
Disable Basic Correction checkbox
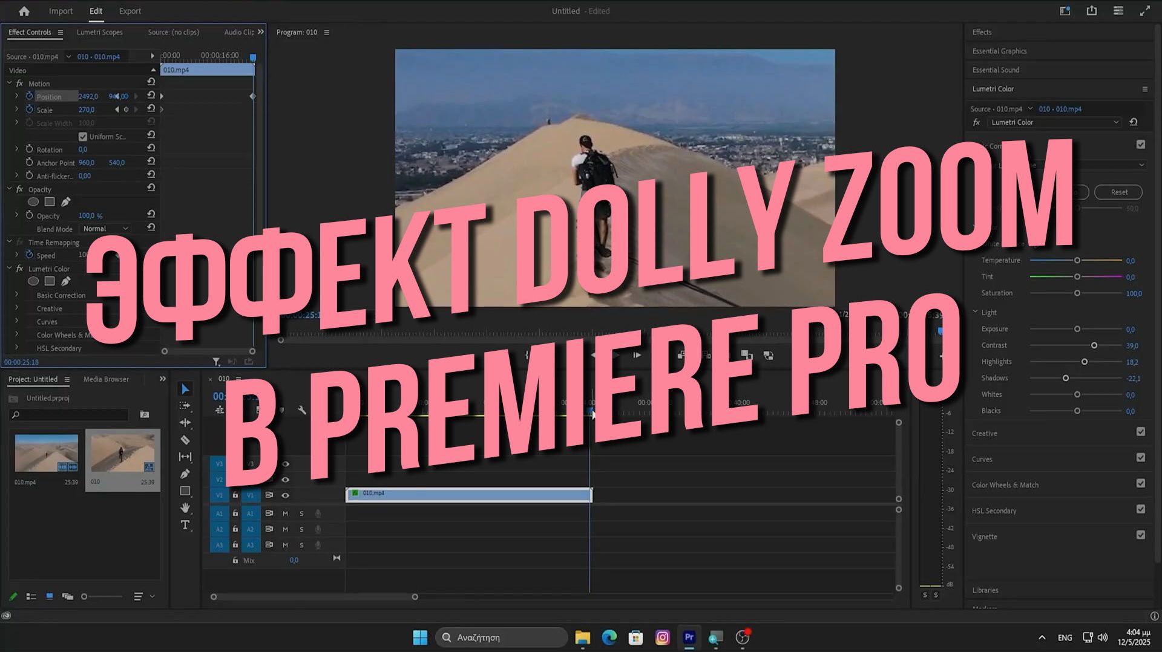point(1141,145)
